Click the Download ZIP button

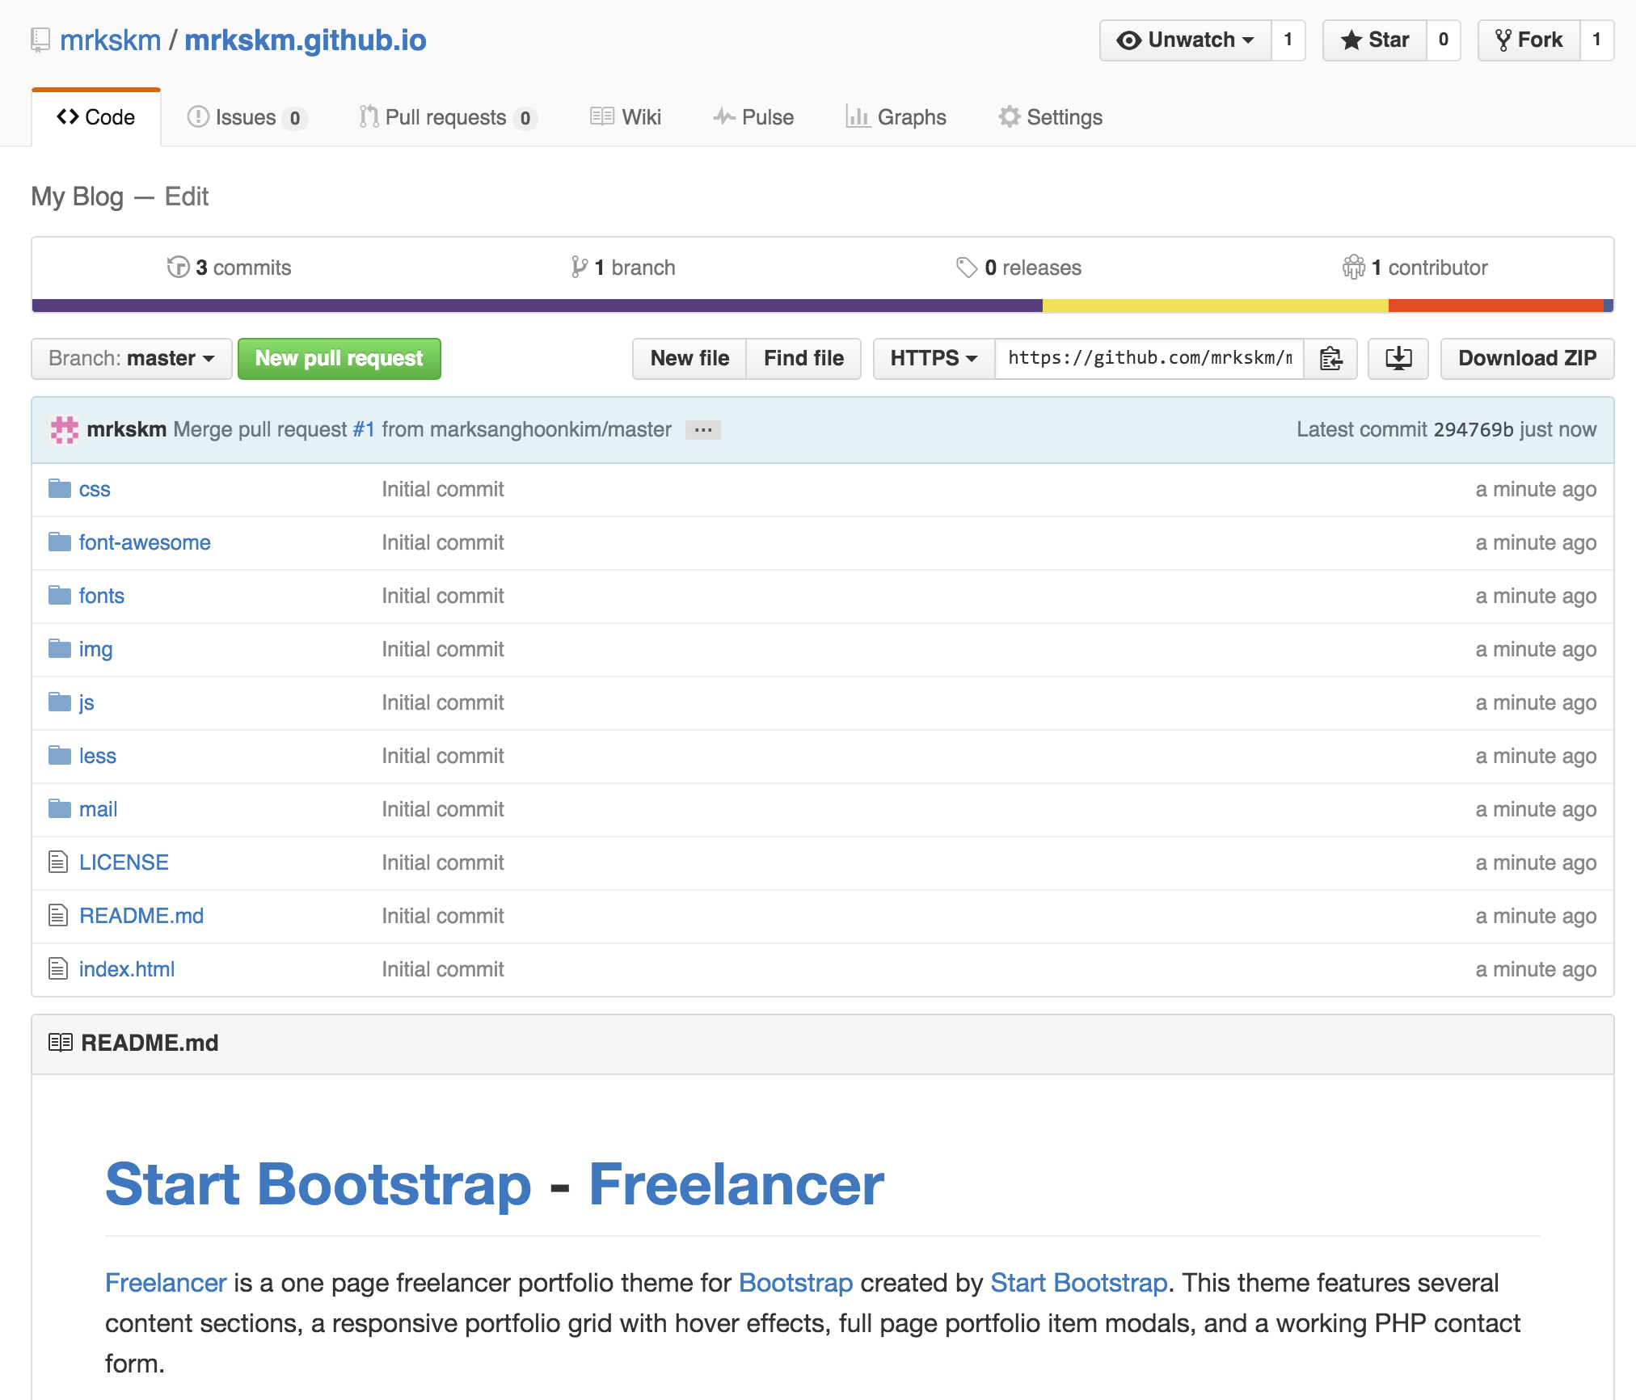pos(1527,358)
